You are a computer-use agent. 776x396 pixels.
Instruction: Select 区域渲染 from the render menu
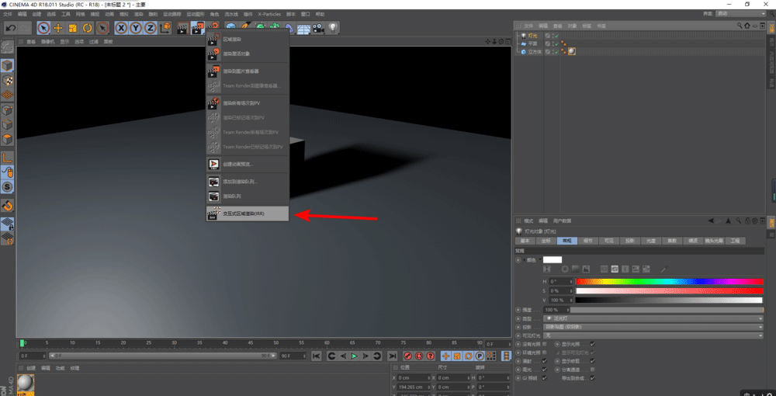tap(248, 39)
